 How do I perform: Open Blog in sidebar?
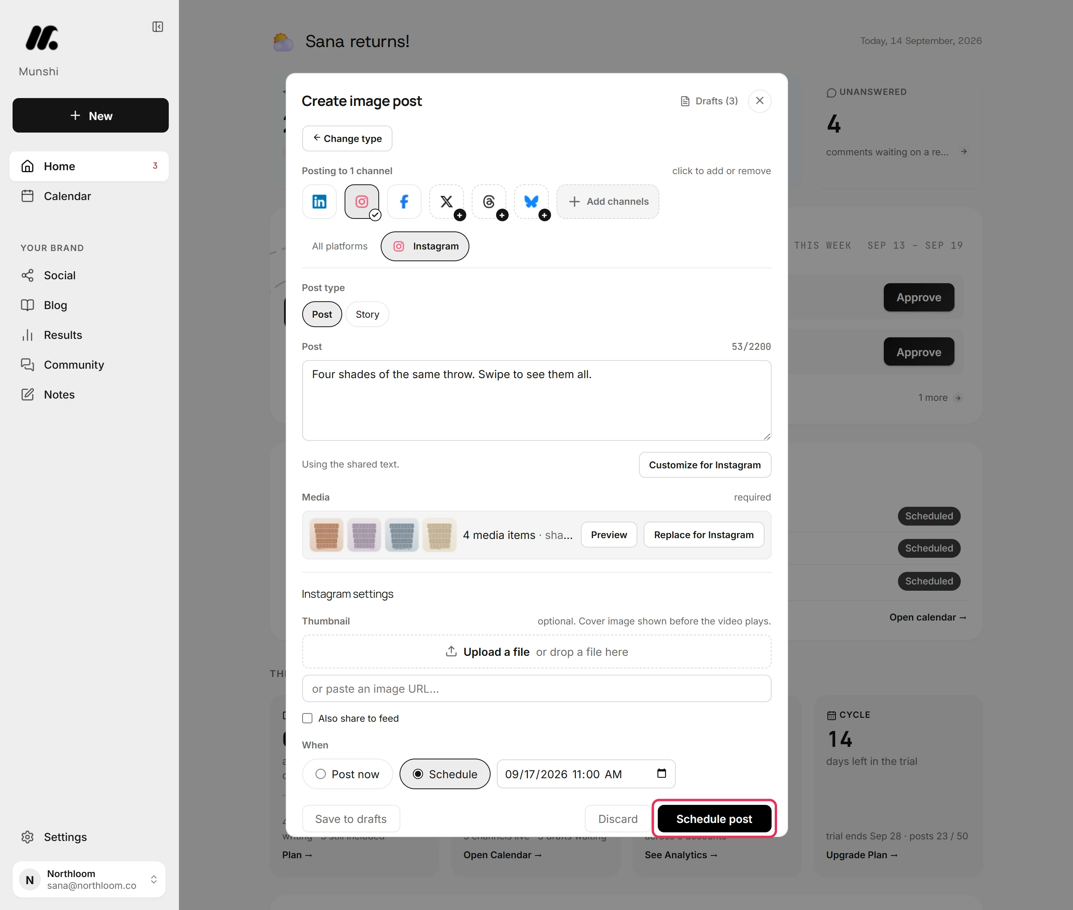click(89, 305)
